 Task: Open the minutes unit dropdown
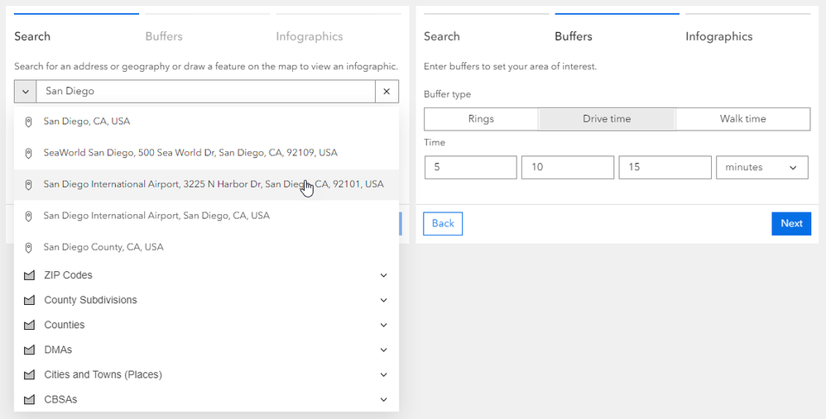[x=761, y=168]
